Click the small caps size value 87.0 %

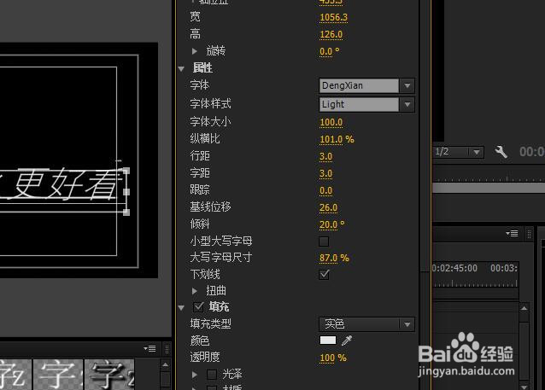coord(334,258)
